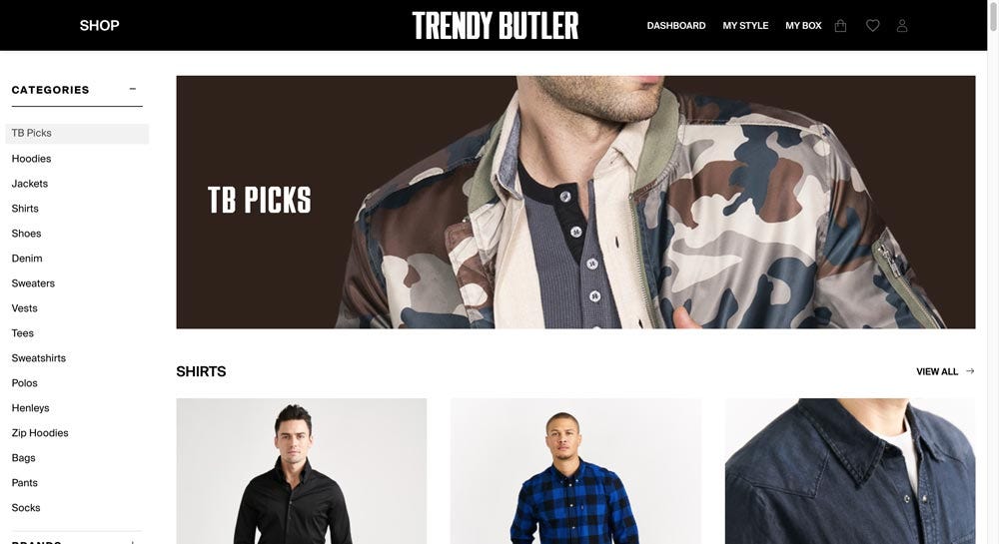Open the shopping bag icon
Viewport: 999px width, 544px height.
pyautogui.click(x=840, y=25)
